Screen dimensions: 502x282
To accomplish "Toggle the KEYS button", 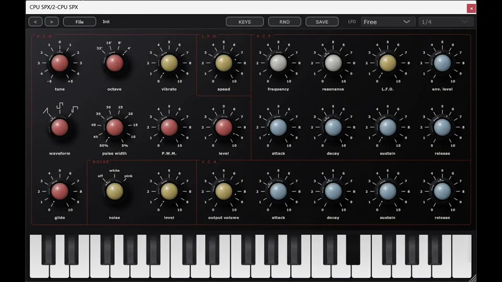I will click(x=245, y=22).
